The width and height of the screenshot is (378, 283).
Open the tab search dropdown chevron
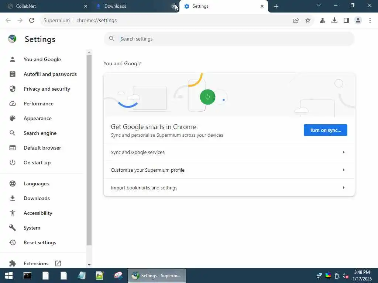(319, 5)
